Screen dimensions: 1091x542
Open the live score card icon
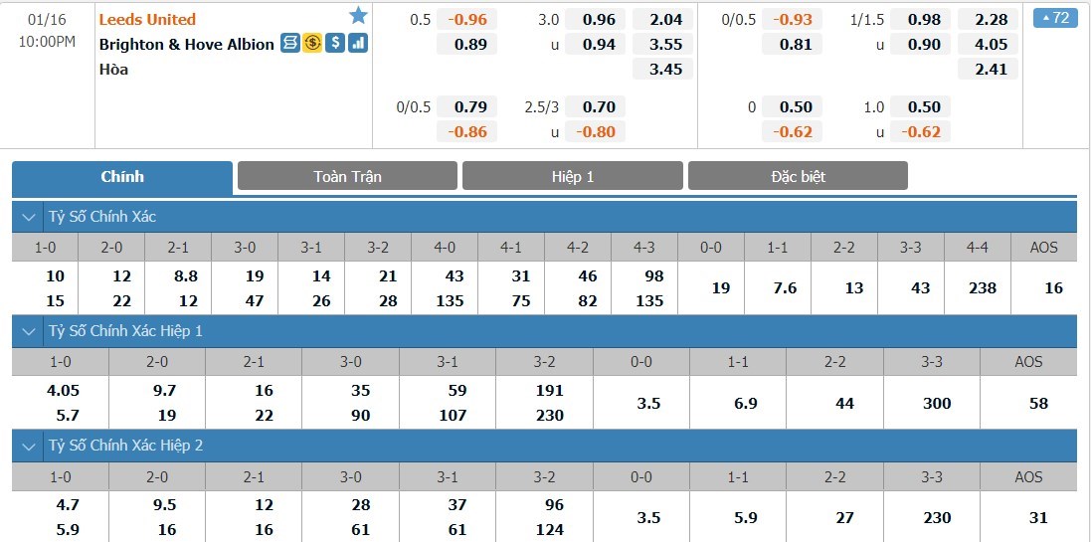coord(289,44)
